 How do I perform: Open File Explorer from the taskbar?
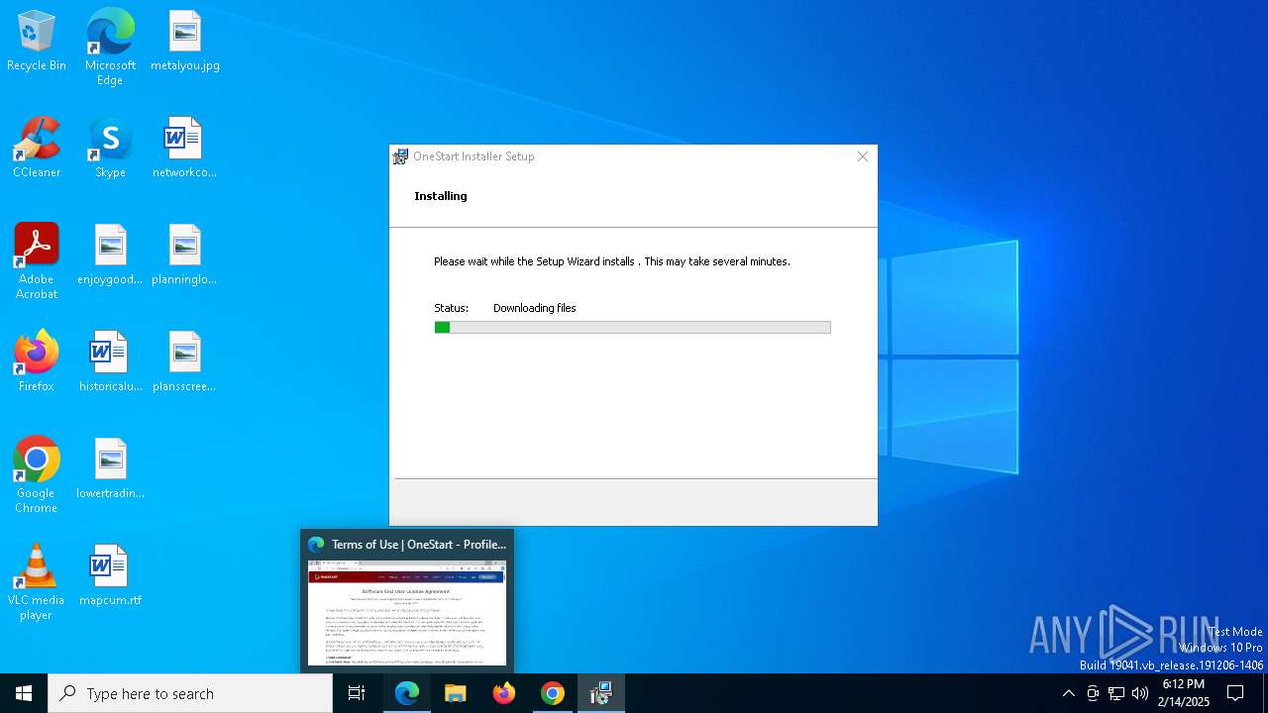click(x=456, y=693)
